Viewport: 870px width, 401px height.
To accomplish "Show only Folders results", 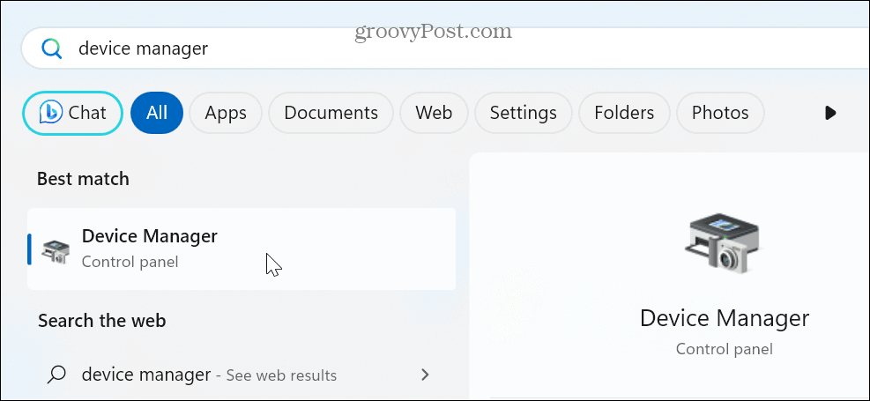I will point(624,113).
